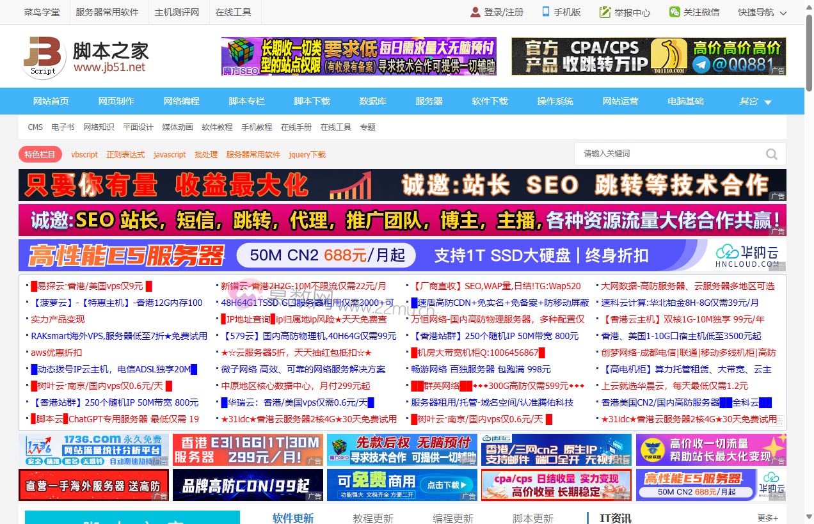Open the mobile version phone icon
This screenshot has height=524, width=814.
tap(546, 12)
